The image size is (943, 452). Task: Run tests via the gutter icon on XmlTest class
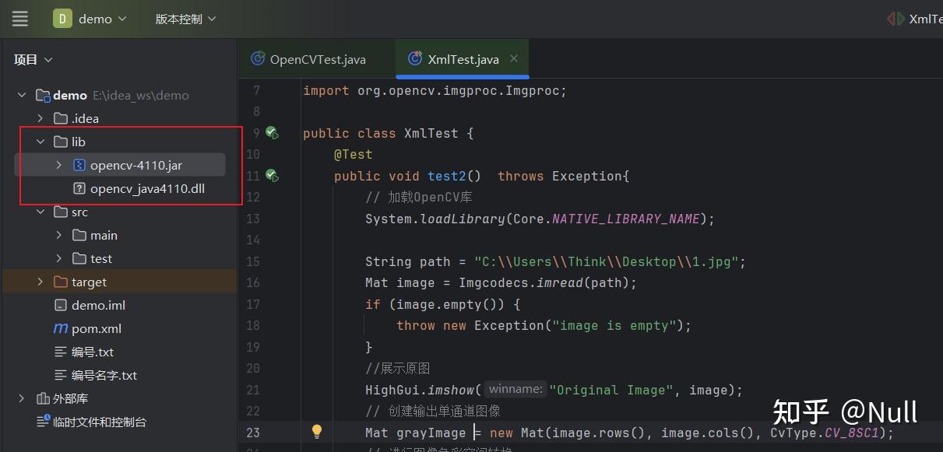pos(272,132)
